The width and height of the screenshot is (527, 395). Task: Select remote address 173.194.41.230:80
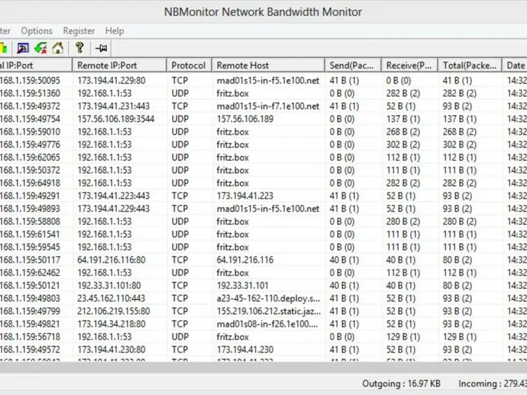point(111,350)
